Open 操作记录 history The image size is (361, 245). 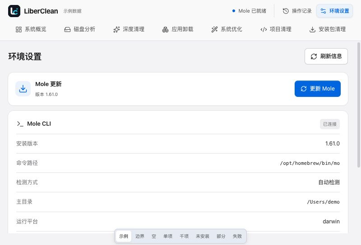click(297, 11)
